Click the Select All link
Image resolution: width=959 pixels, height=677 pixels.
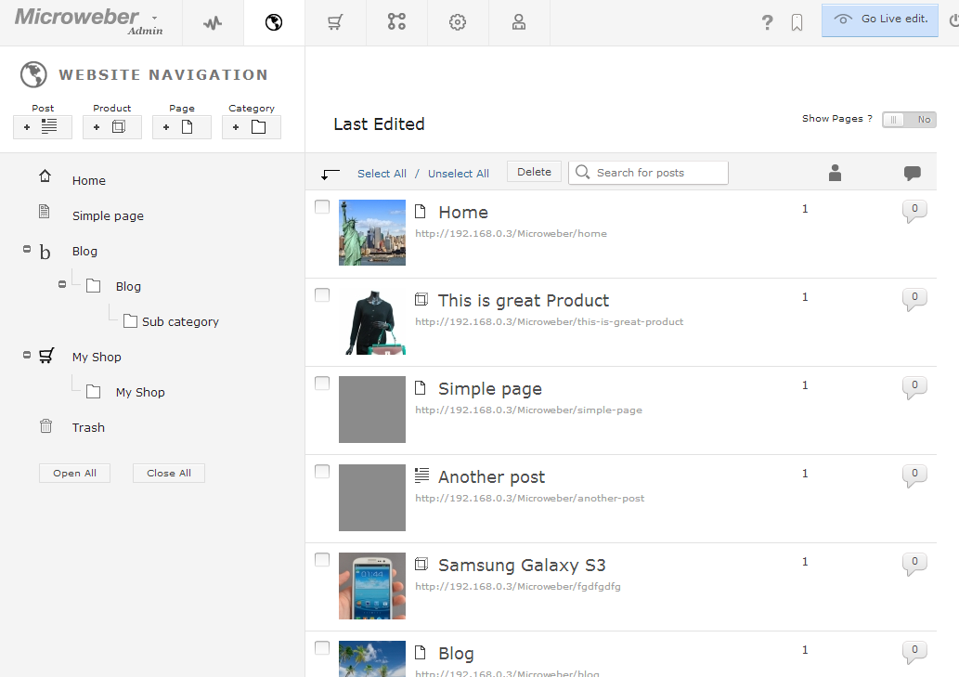[382, 173]
